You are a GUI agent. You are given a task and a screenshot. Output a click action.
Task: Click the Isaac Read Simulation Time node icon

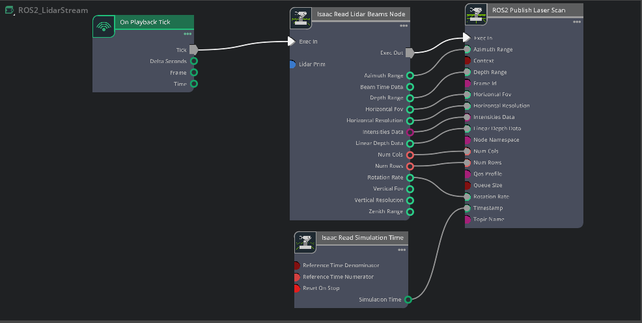[x=305, y=242]
